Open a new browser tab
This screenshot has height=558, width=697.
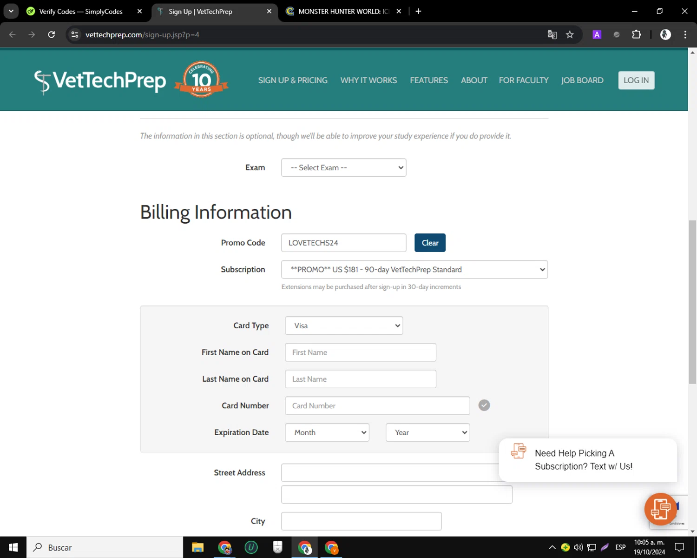click(x=418, y=11)
